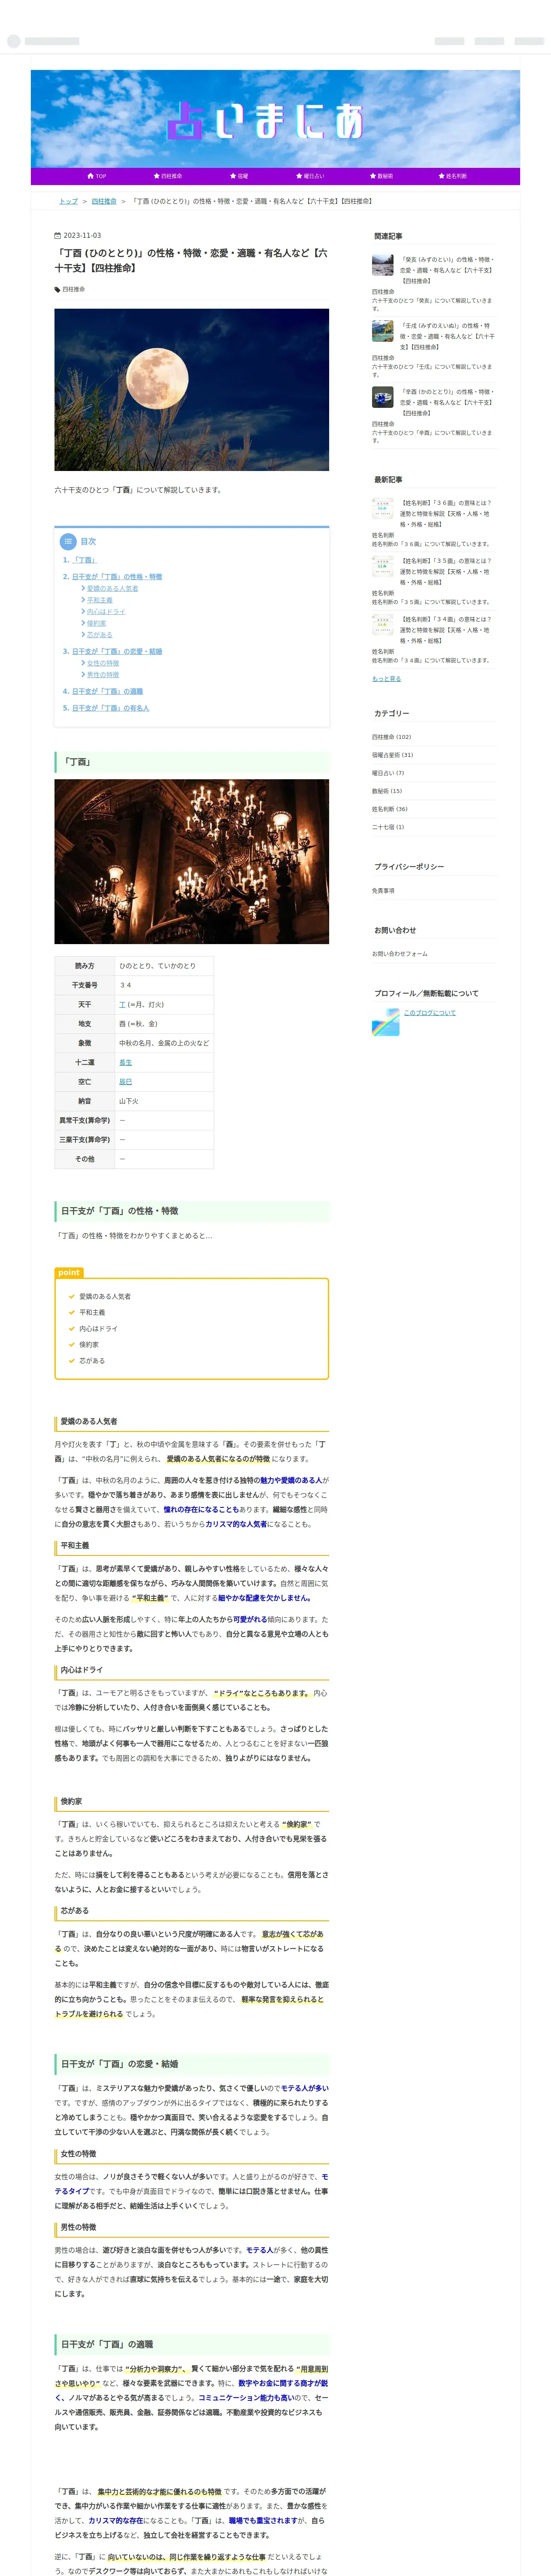The image size is (551, 2576).
Task: Open category 姓名判断 (36)
Action: point(390,809)
